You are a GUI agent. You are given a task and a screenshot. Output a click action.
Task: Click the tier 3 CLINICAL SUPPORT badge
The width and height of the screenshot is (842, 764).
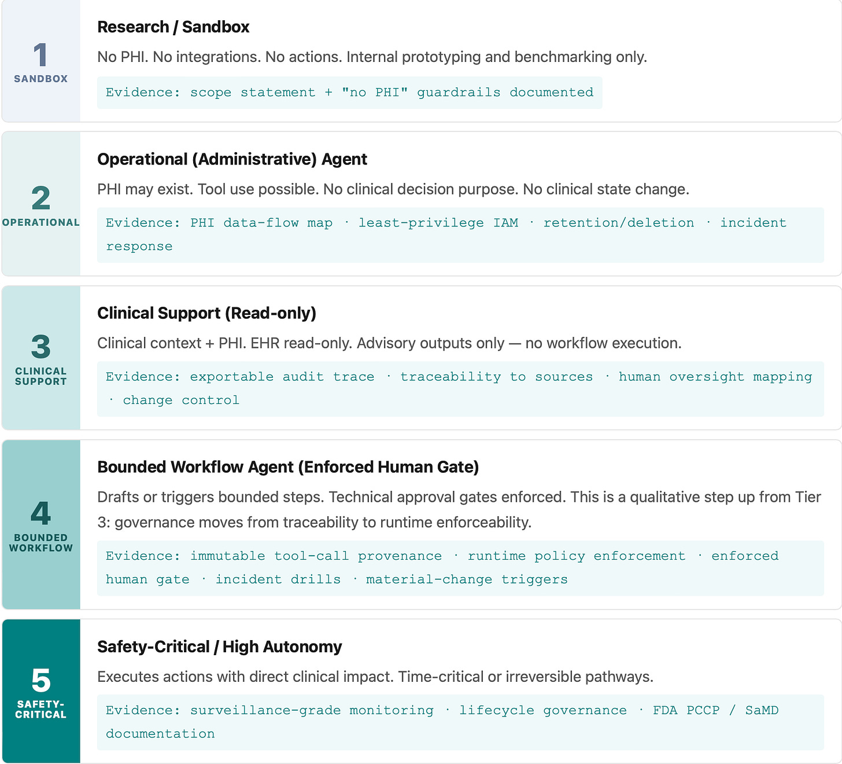[41, 358]
